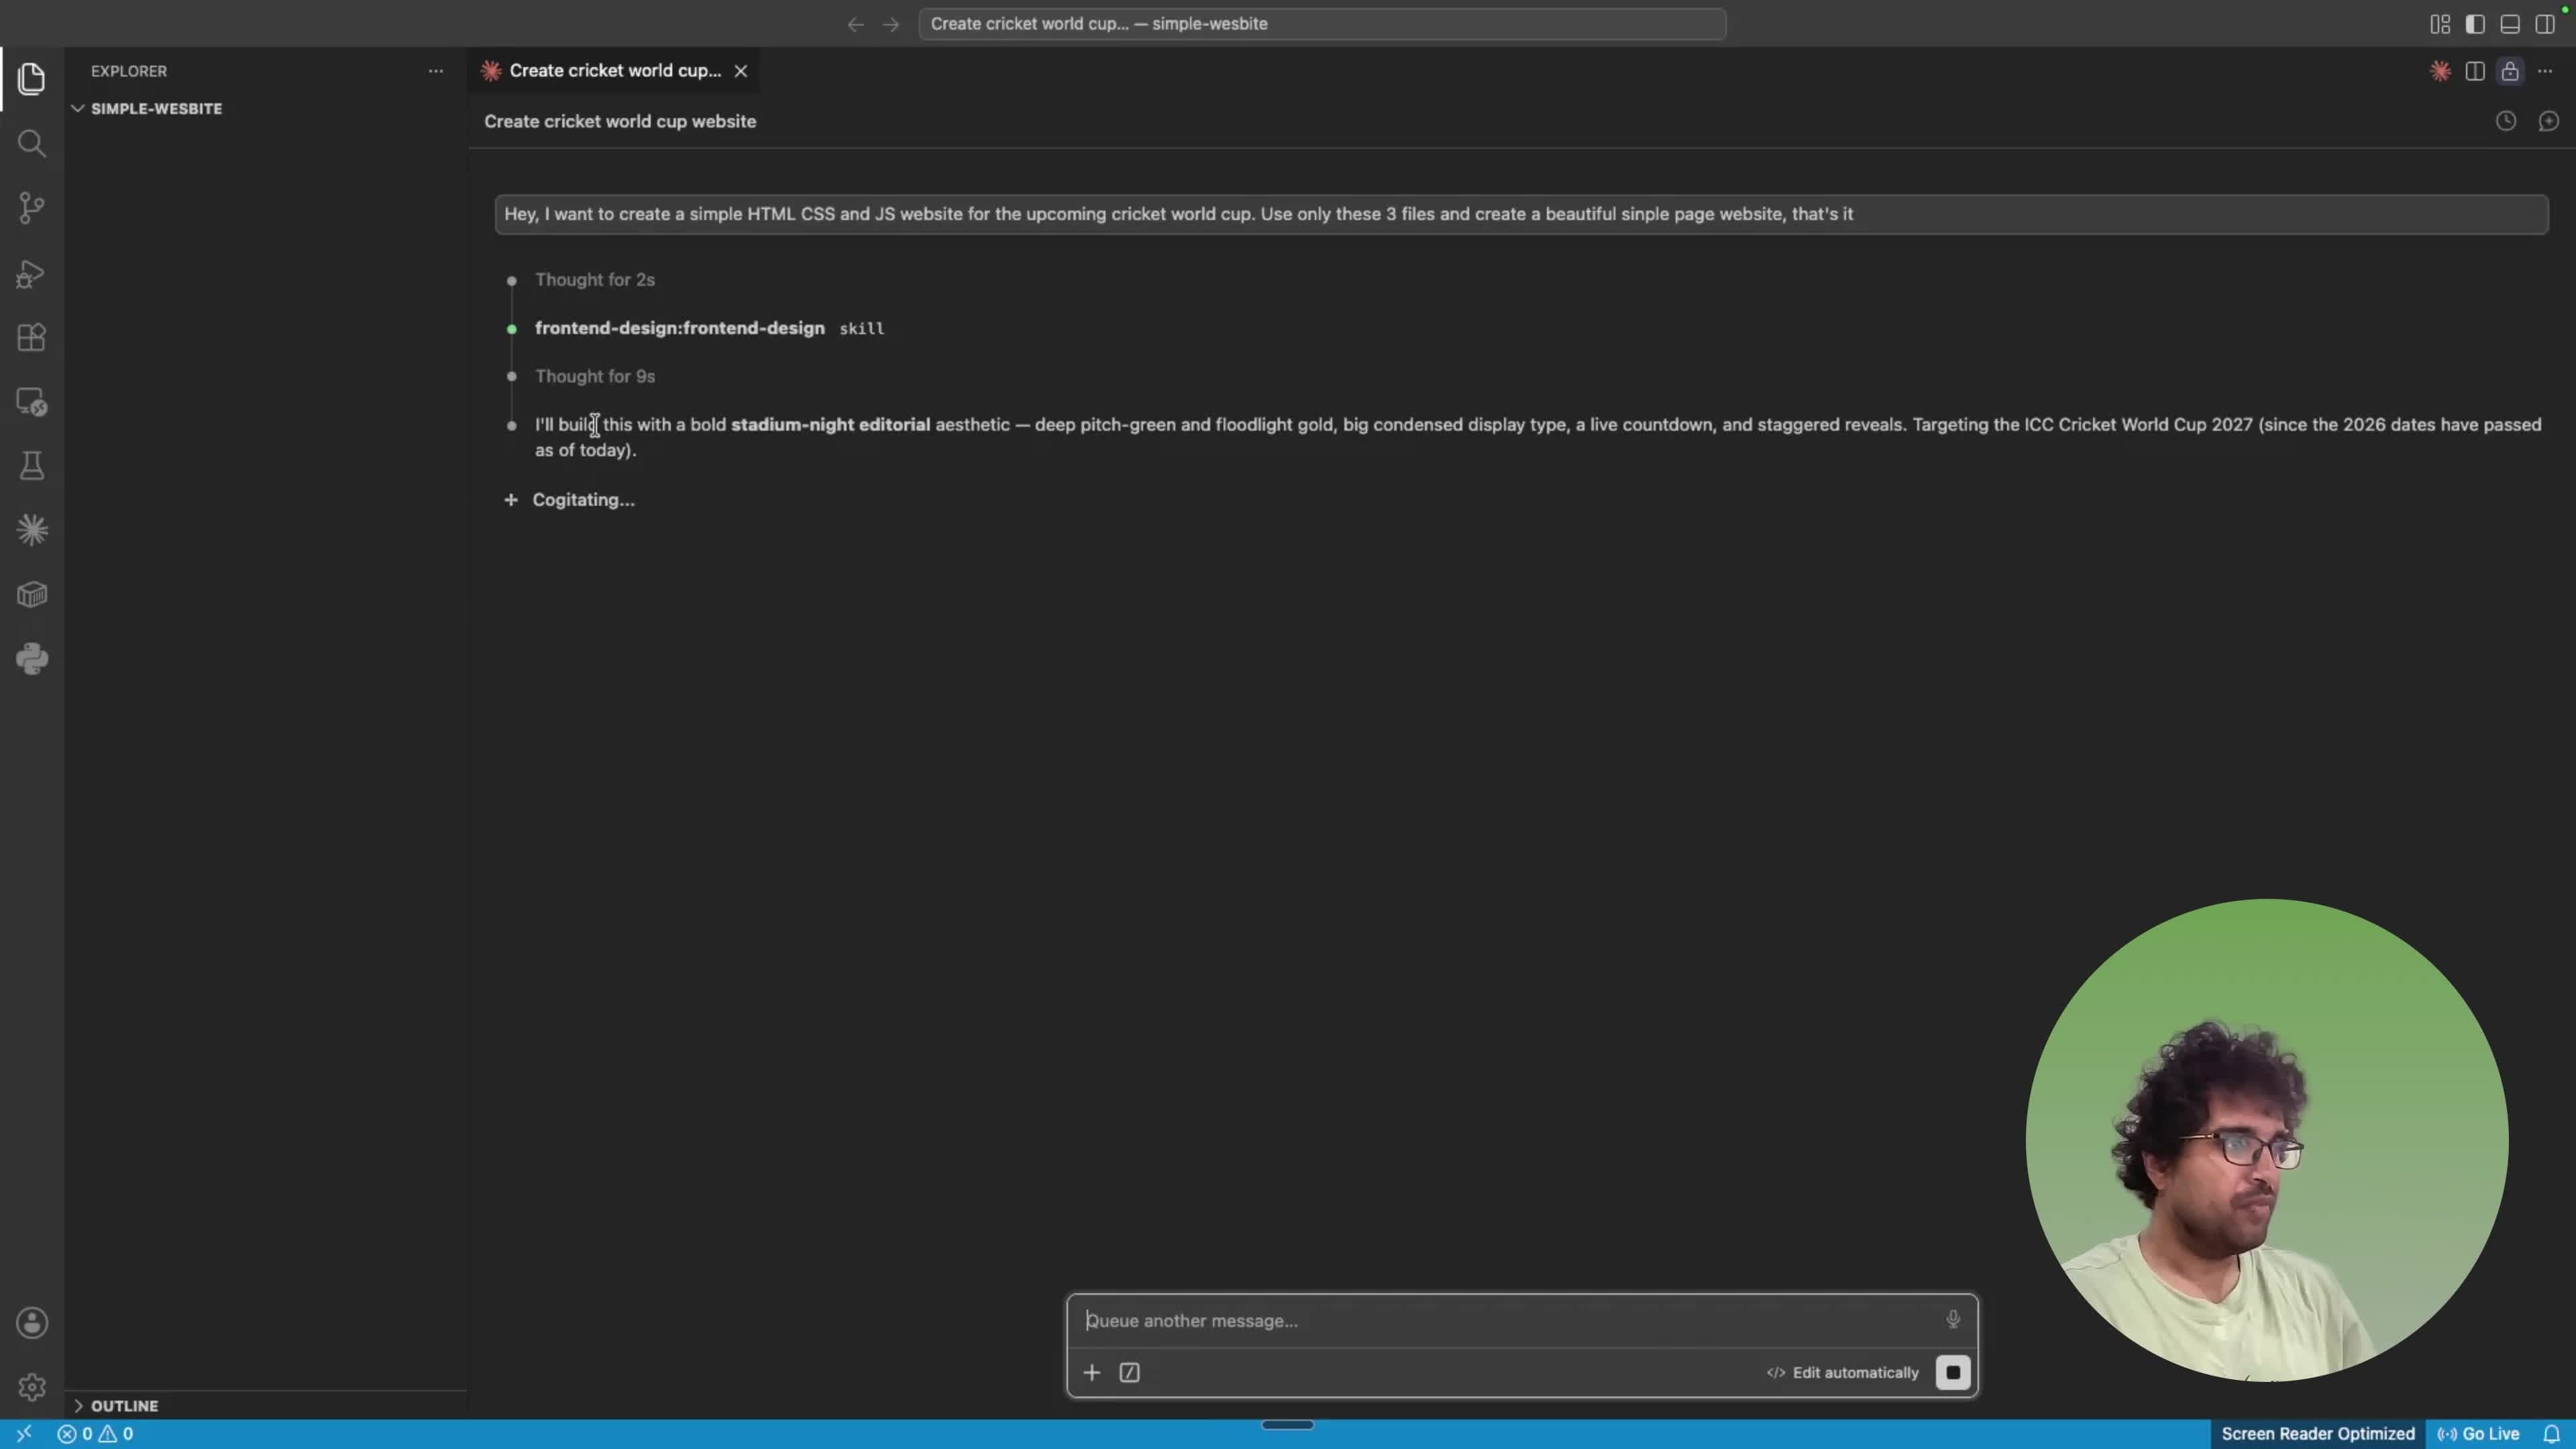Expand the Thought for 9s step
Image resolution: width=2576 pixels, height=1449 pixels.
tap(595, 376)
